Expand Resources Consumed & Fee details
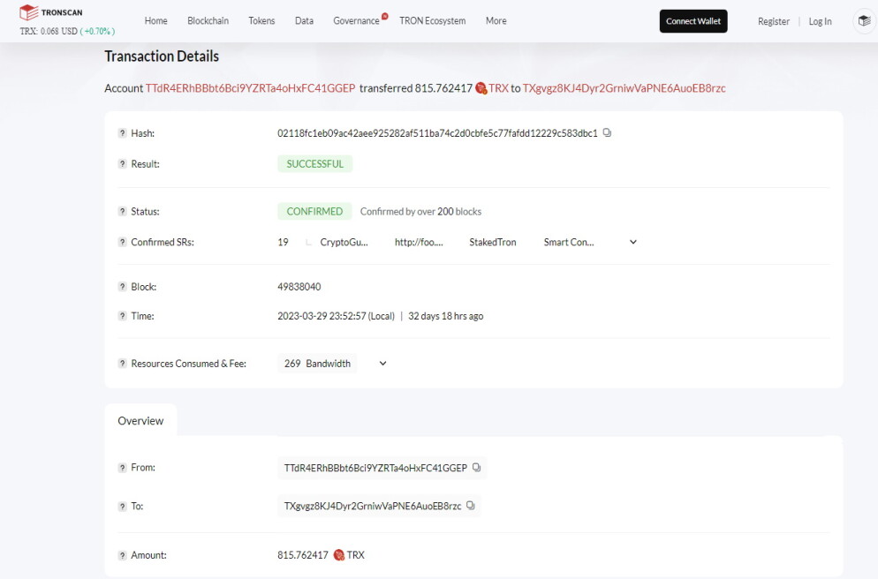The height and width of the screenshot is (579, 878). tap(383, 364)
